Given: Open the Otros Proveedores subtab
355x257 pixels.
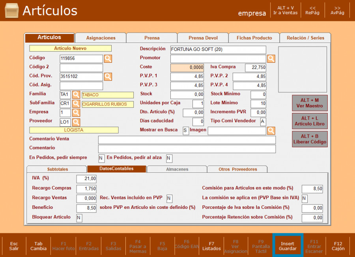Looking at the screenshot, I should (x=237, y=169).
